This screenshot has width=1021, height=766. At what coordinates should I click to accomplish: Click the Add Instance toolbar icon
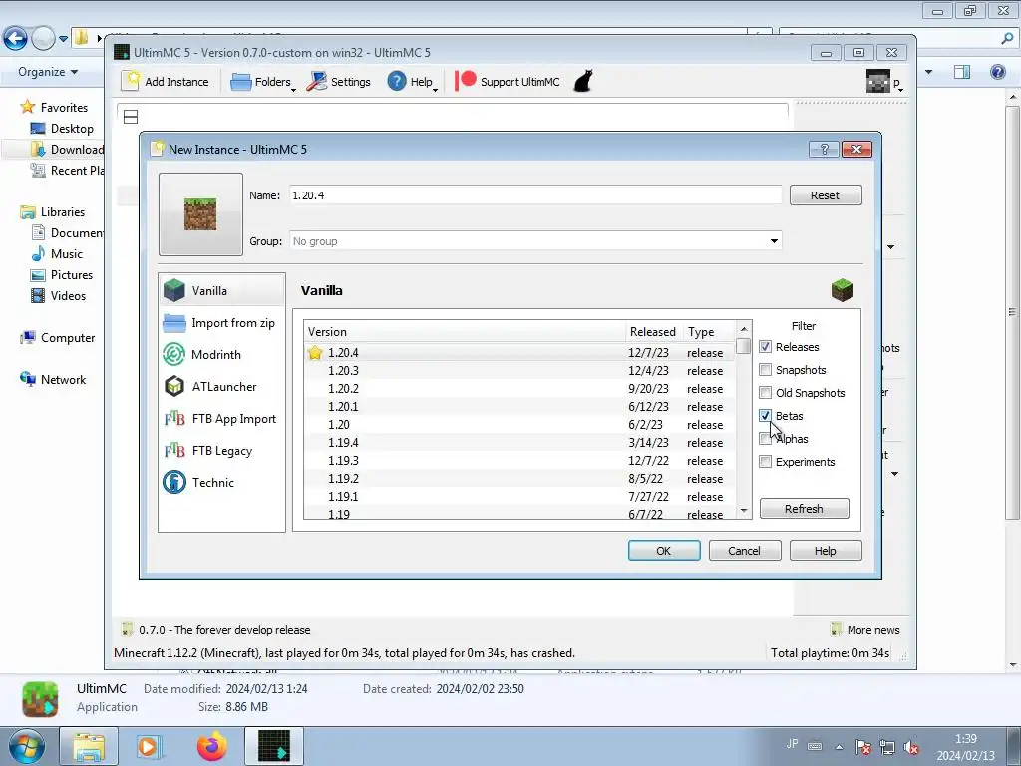point(131,82)
